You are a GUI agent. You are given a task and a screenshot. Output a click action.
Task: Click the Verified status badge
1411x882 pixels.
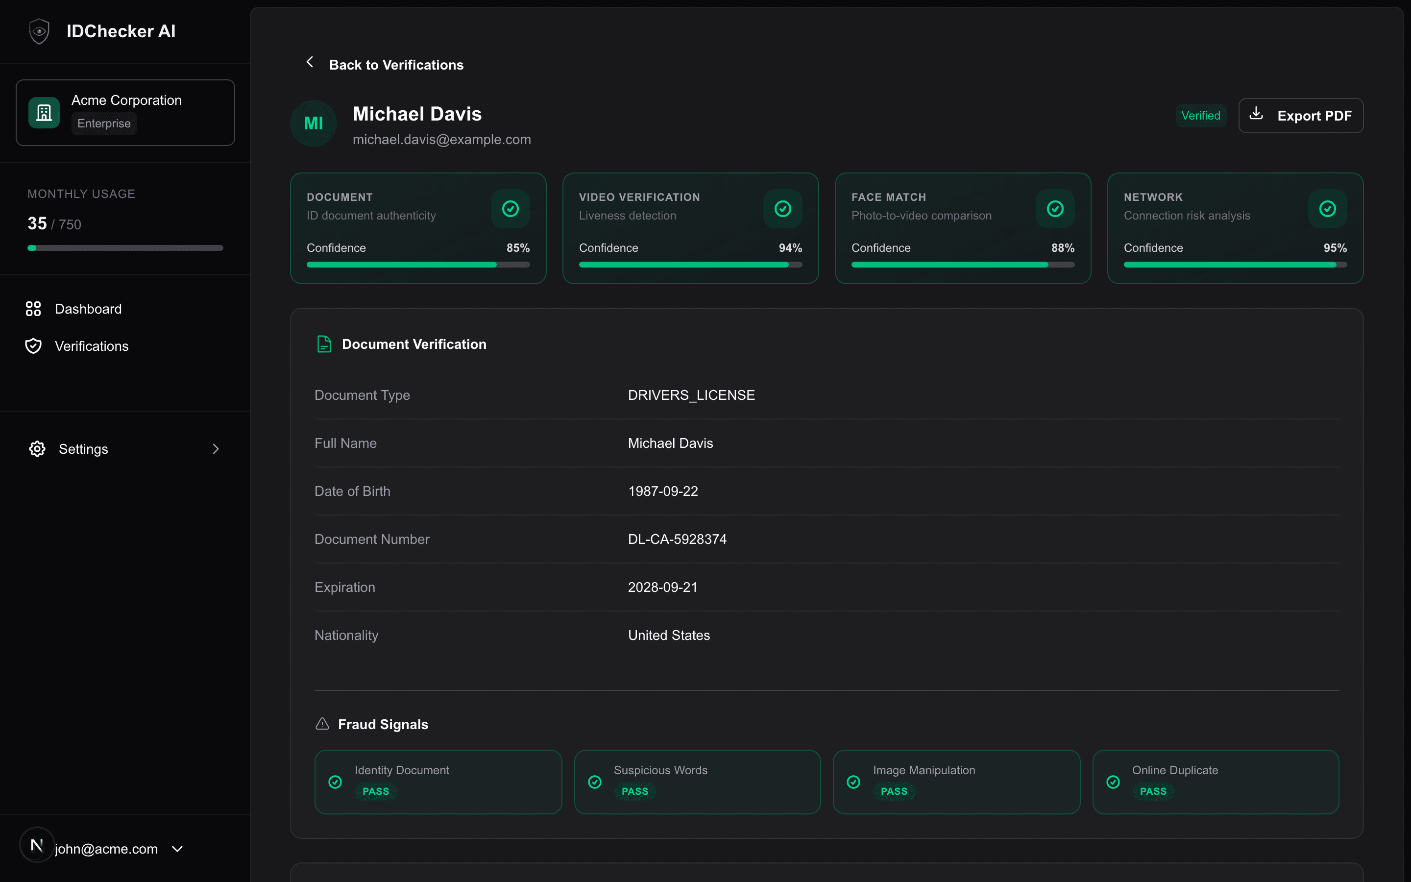tap(1200, 116)
